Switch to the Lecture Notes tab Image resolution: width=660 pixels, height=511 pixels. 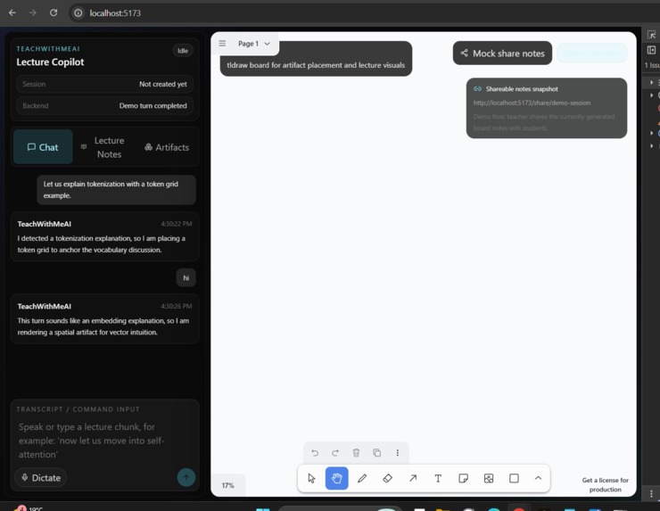coord(103,147)
